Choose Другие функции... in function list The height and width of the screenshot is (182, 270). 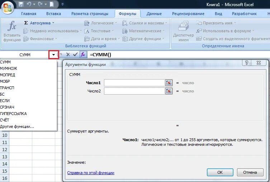28,126
